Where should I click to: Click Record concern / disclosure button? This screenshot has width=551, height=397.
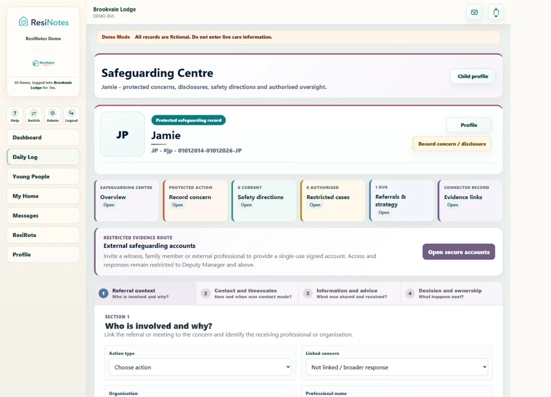pos(452,144)
